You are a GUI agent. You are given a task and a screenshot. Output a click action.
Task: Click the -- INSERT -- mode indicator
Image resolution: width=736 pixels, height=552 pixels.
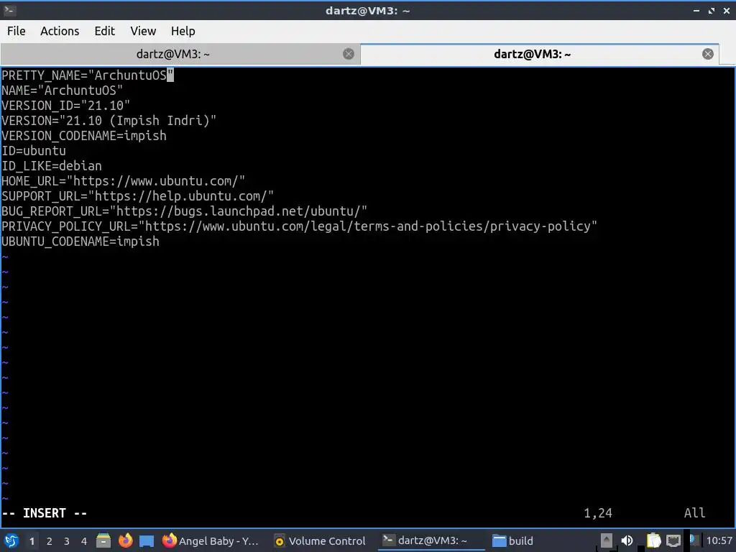pos(45,513)
